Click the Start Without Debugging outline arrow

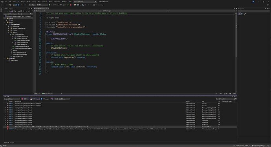[68, 5]
